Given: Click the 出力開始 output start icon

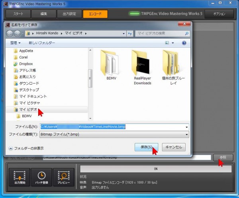Looking at the screenshot, I should pyautogui.click(x=19, y=177).
